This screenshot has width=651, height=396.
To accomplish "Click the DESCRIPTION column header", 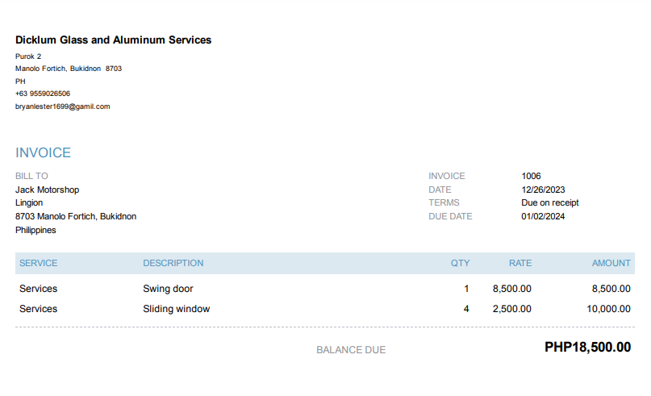I will click(x=173, y=263).
